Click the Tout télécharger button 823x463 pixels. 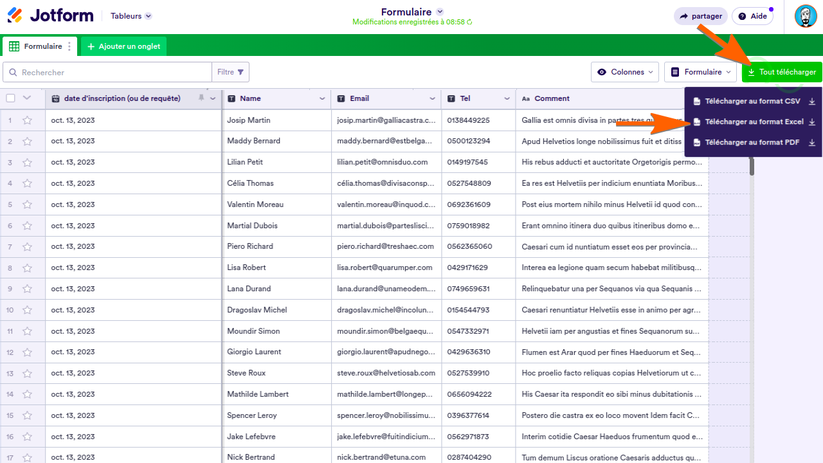(x=782, y=72)
